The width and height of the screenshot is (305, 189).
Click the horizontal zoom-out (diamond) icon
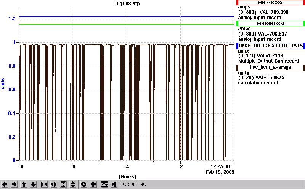54,184
